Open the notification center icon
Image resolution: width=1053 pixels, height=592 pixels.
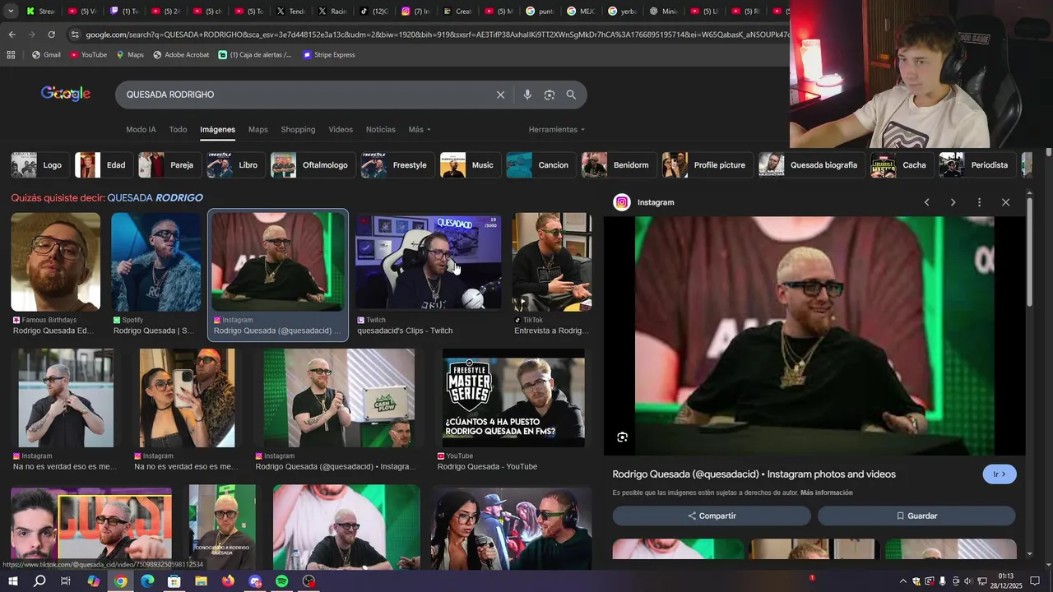click(1035, 581)
